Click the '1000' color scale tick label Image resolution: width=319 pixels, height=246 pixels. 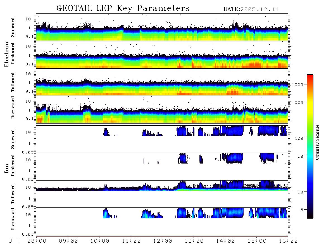pos(297,85)
